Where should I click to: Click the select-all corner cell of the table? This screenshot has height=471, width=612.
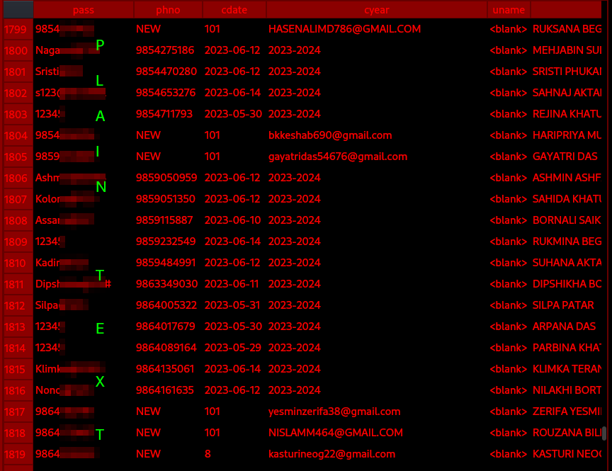(x=17, y=10)
